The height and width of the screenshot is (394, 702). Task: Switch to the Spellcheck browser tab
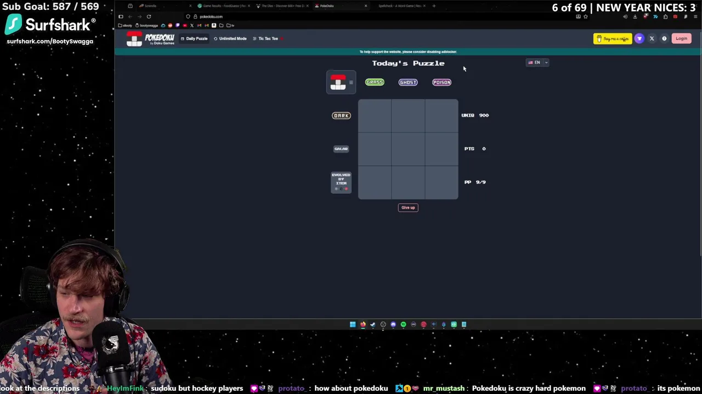coord(400,5)
